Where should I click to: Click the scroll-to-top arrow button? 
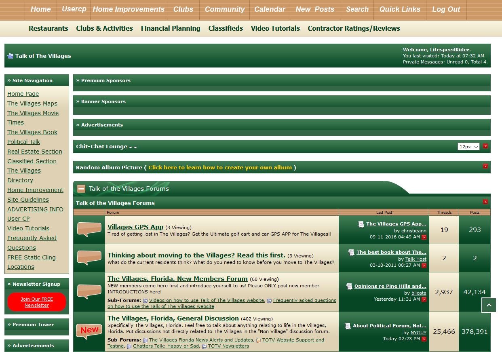click(489, 305)
